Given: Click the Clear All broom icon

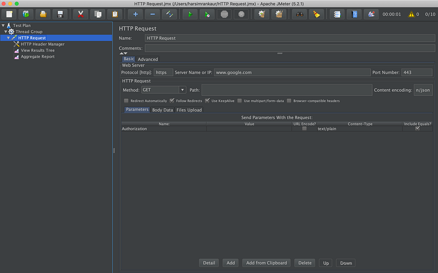Looking at the screenshot, I should [316, 14].
